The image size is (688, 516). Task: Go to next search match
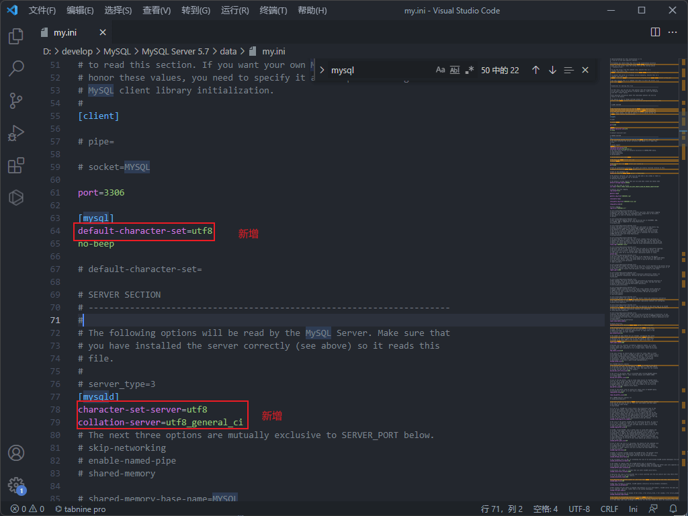pyautogui.click(x=552, y=70)
